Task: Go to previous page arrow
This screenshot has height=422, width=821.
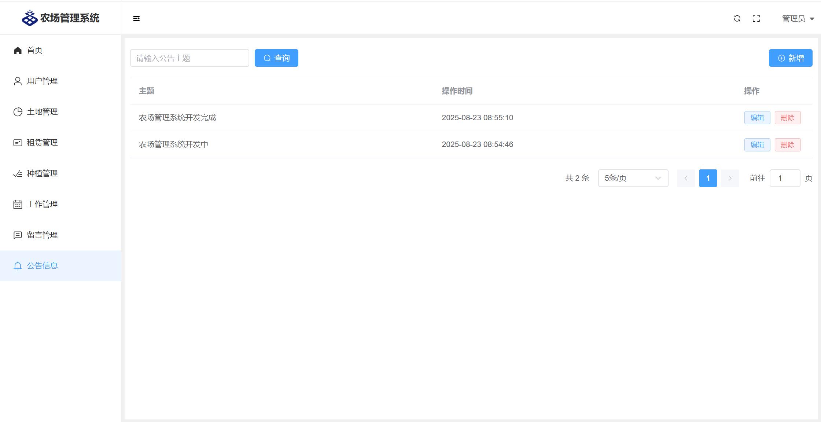Action: point(686,178)
